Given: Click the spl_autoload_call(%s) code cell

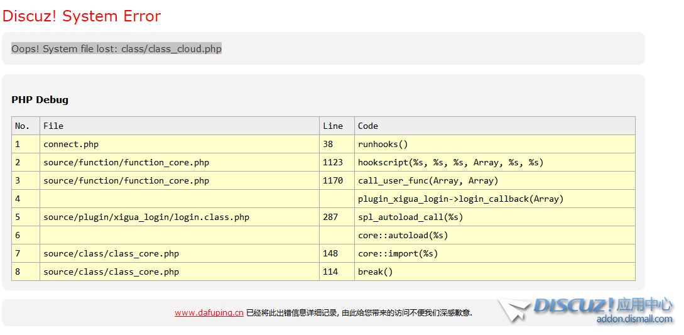Looking at the screenshot, I should click(x=410, y=217).
